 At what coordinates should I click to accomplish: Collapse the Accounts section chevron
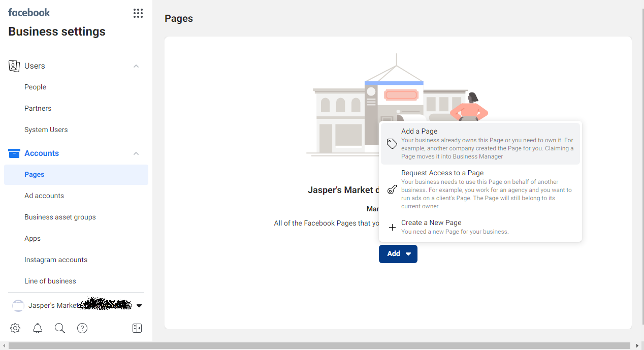[x=136, y=153]
